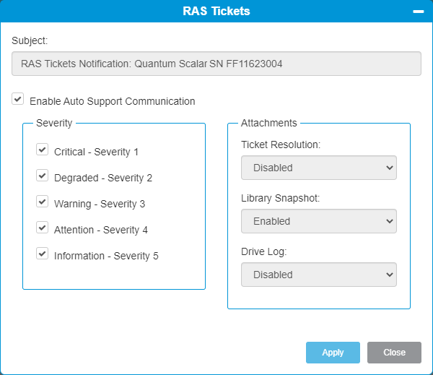This screenshot has height=375, width=433.
Task: Click the Critical - Severity 1 label
Action: [x=96, y=152]
